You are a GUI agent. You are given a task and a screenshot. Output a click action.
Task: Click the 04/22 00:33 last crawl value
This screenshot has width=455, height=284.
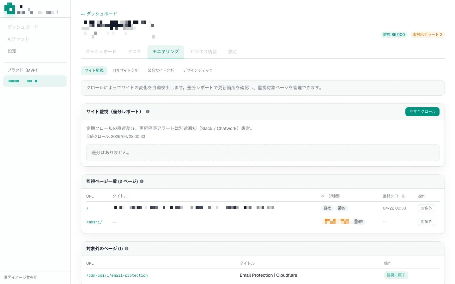click(x=394, y=208)
